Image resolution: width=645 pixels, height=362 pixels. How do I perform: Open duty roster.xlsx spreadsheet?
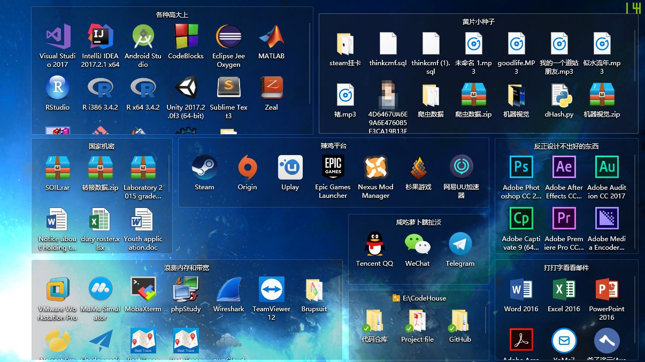coord(100,220)
